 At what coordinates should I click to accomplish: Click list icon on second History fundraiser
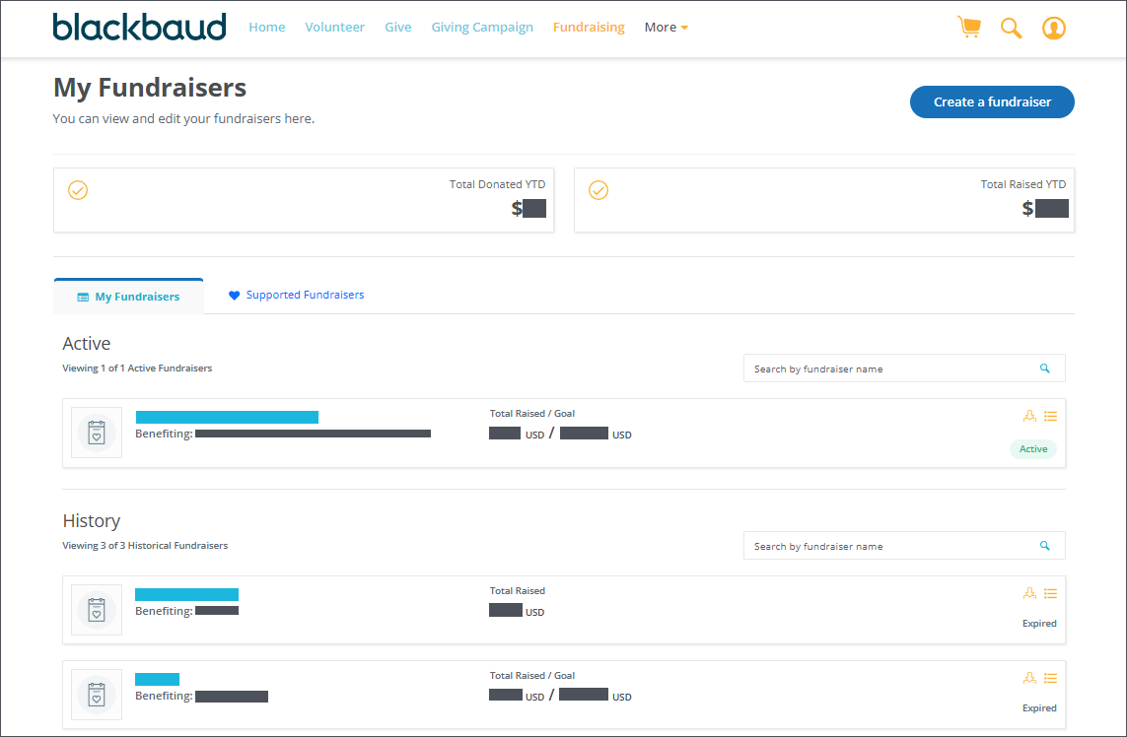(1050, 678)
